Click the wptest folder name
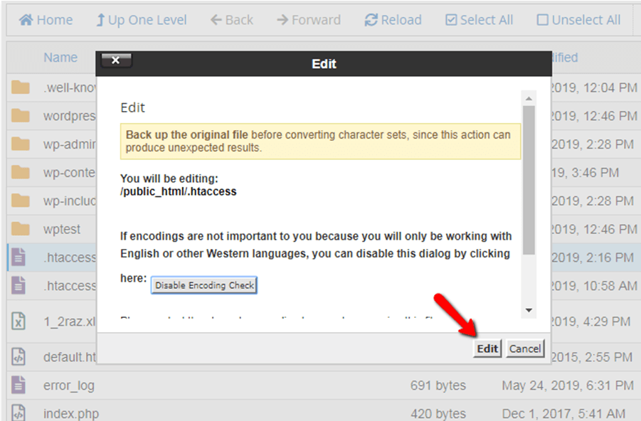 coord(62,229)
